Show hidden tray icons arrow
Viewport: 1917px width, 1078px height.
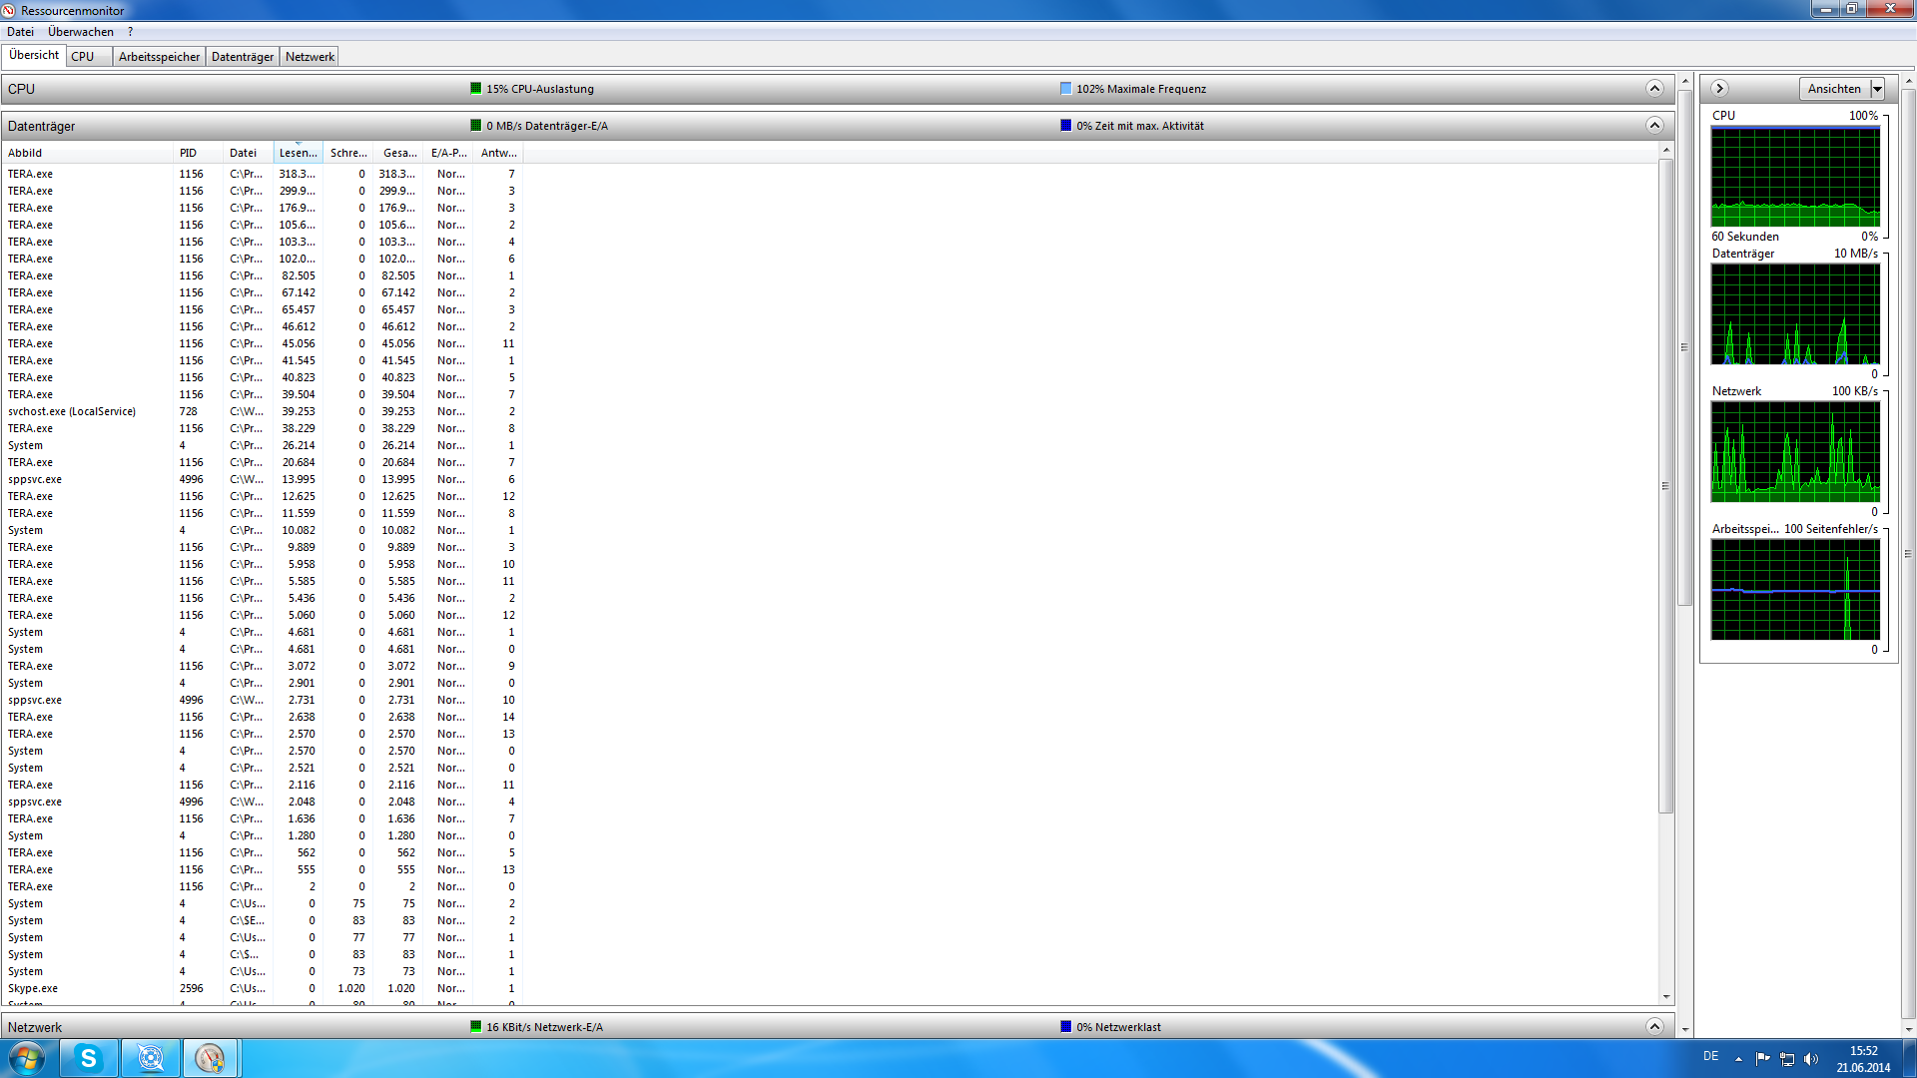[1738, 1059]
